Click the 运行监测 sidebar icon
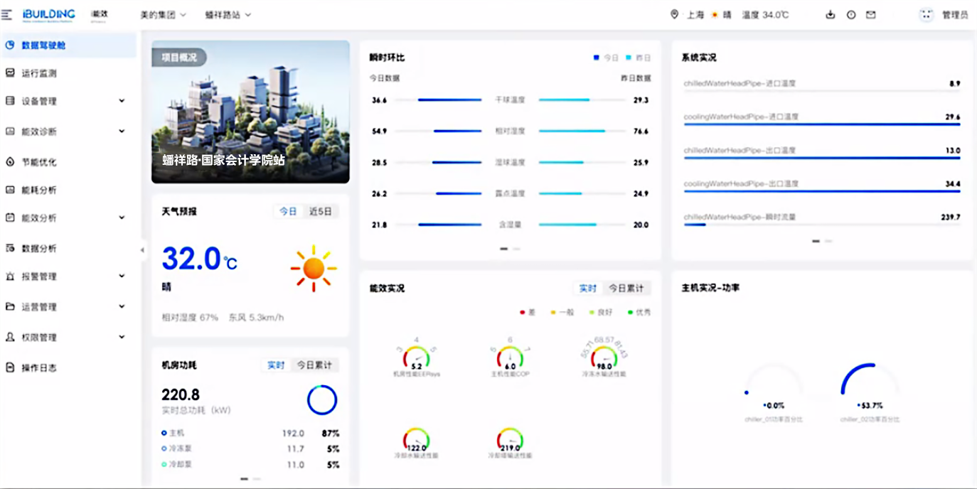Image resolution: width=977 pixels, height=489 pixels. point(10,72)
